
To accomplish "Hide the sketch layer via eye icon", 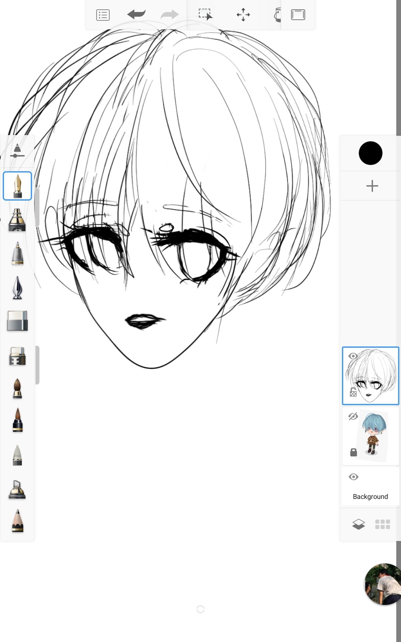I will tap(353, 356).
